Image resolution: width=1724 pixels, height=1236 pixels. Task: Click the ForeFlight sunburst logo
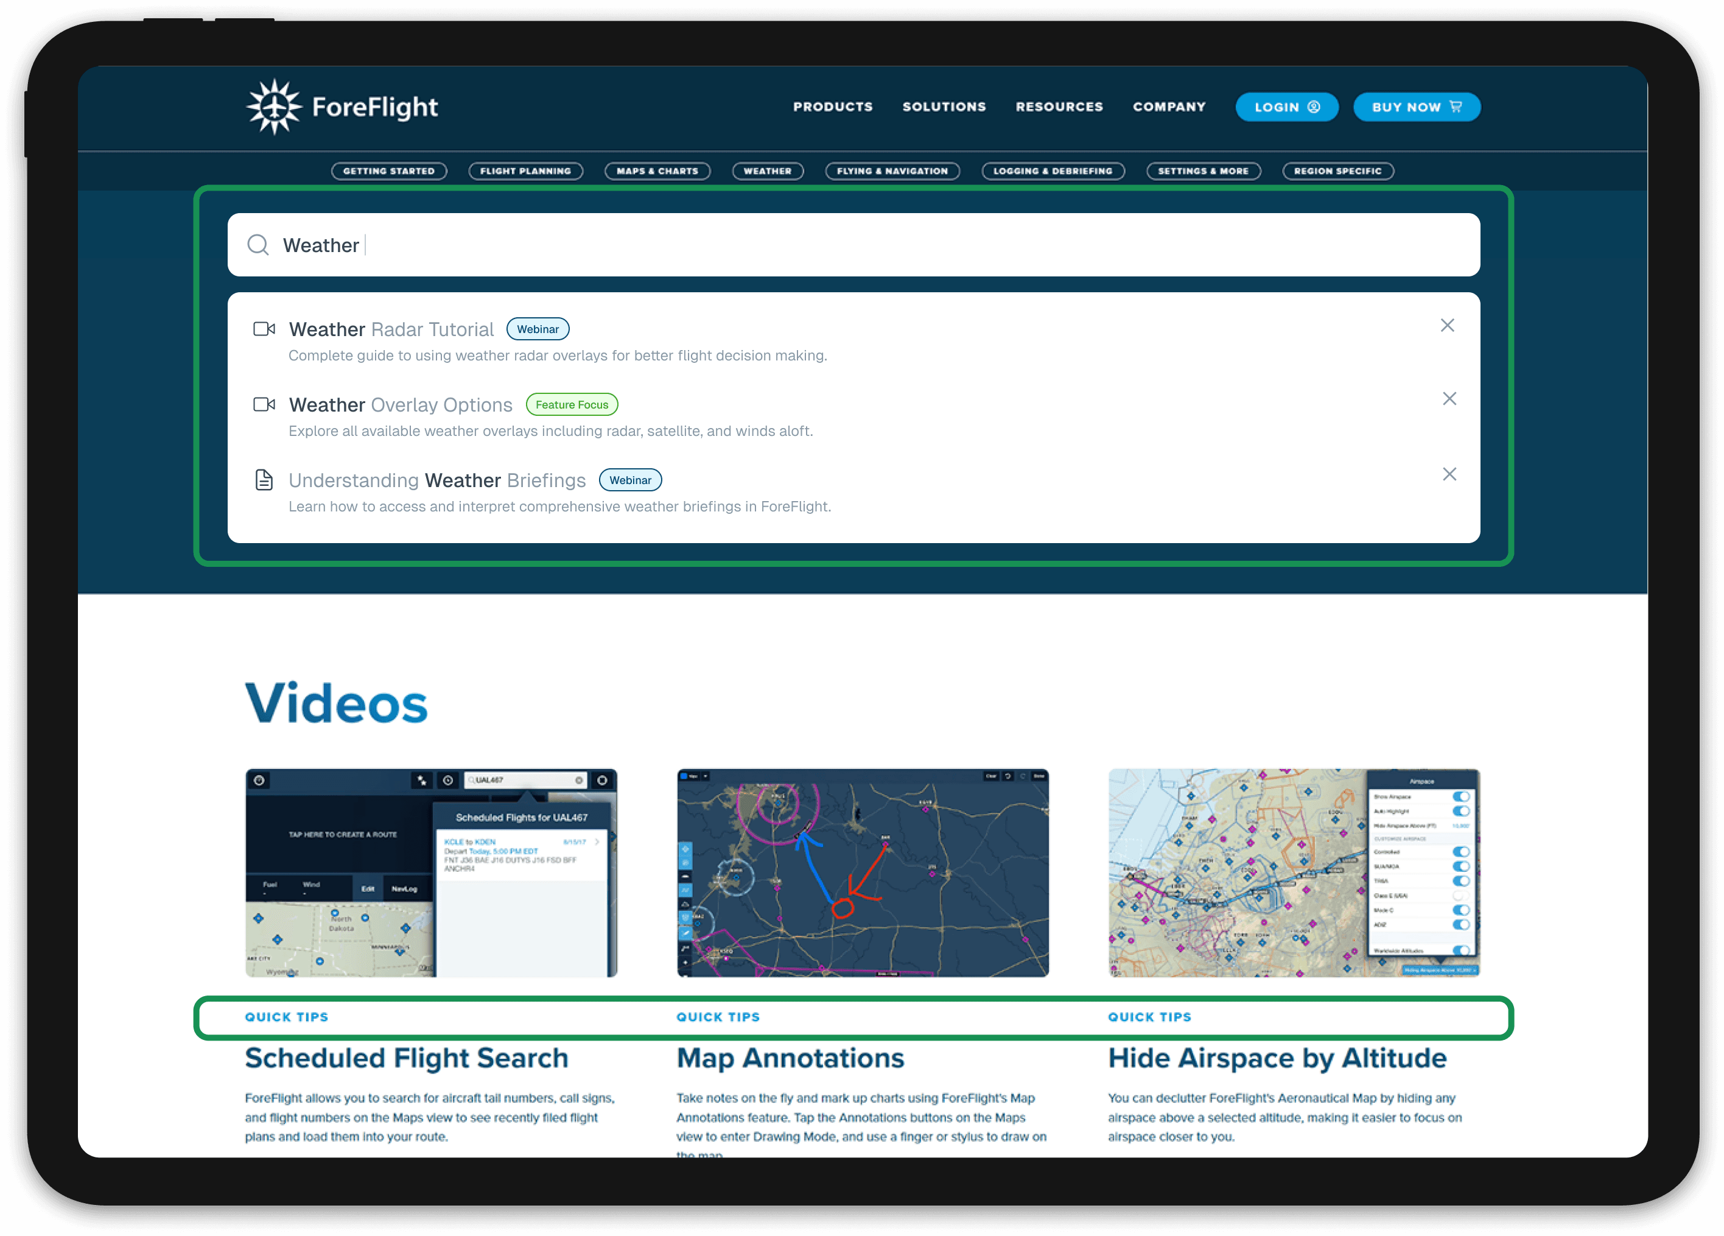click(x=275, y=107)
